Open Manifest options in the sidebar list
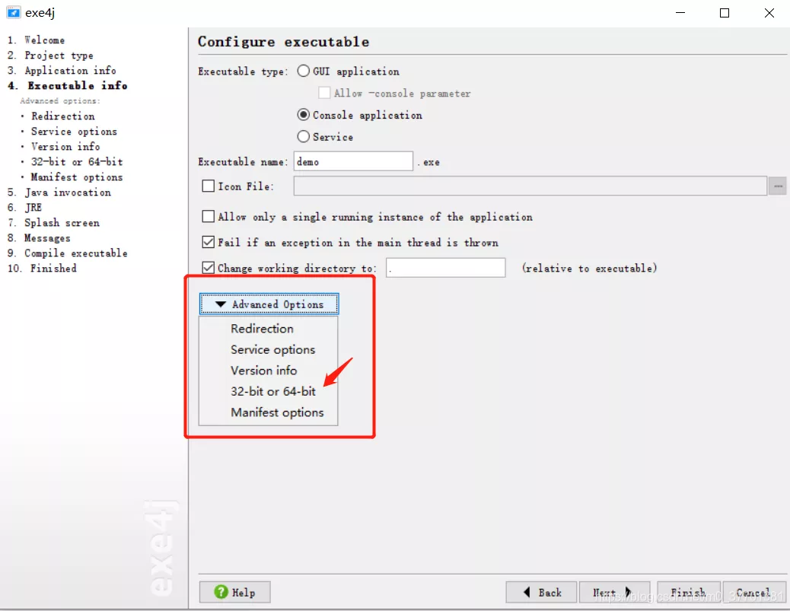This screenshot has height=611, width=790. coord(77,177)
